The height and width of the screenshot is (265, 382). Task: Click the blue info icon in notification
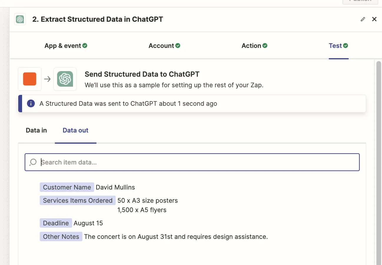coord(31,103)
